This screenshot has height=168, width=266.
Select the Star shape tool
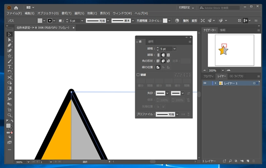10,56
